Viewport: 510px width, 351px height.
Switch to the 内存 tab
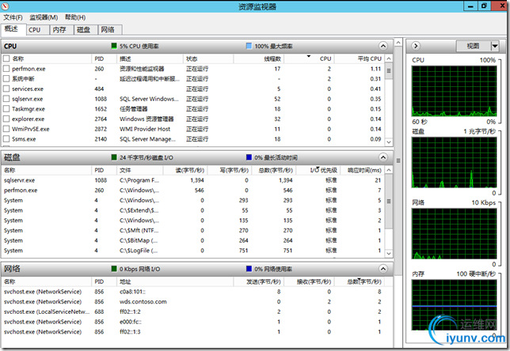coord(62,30)
